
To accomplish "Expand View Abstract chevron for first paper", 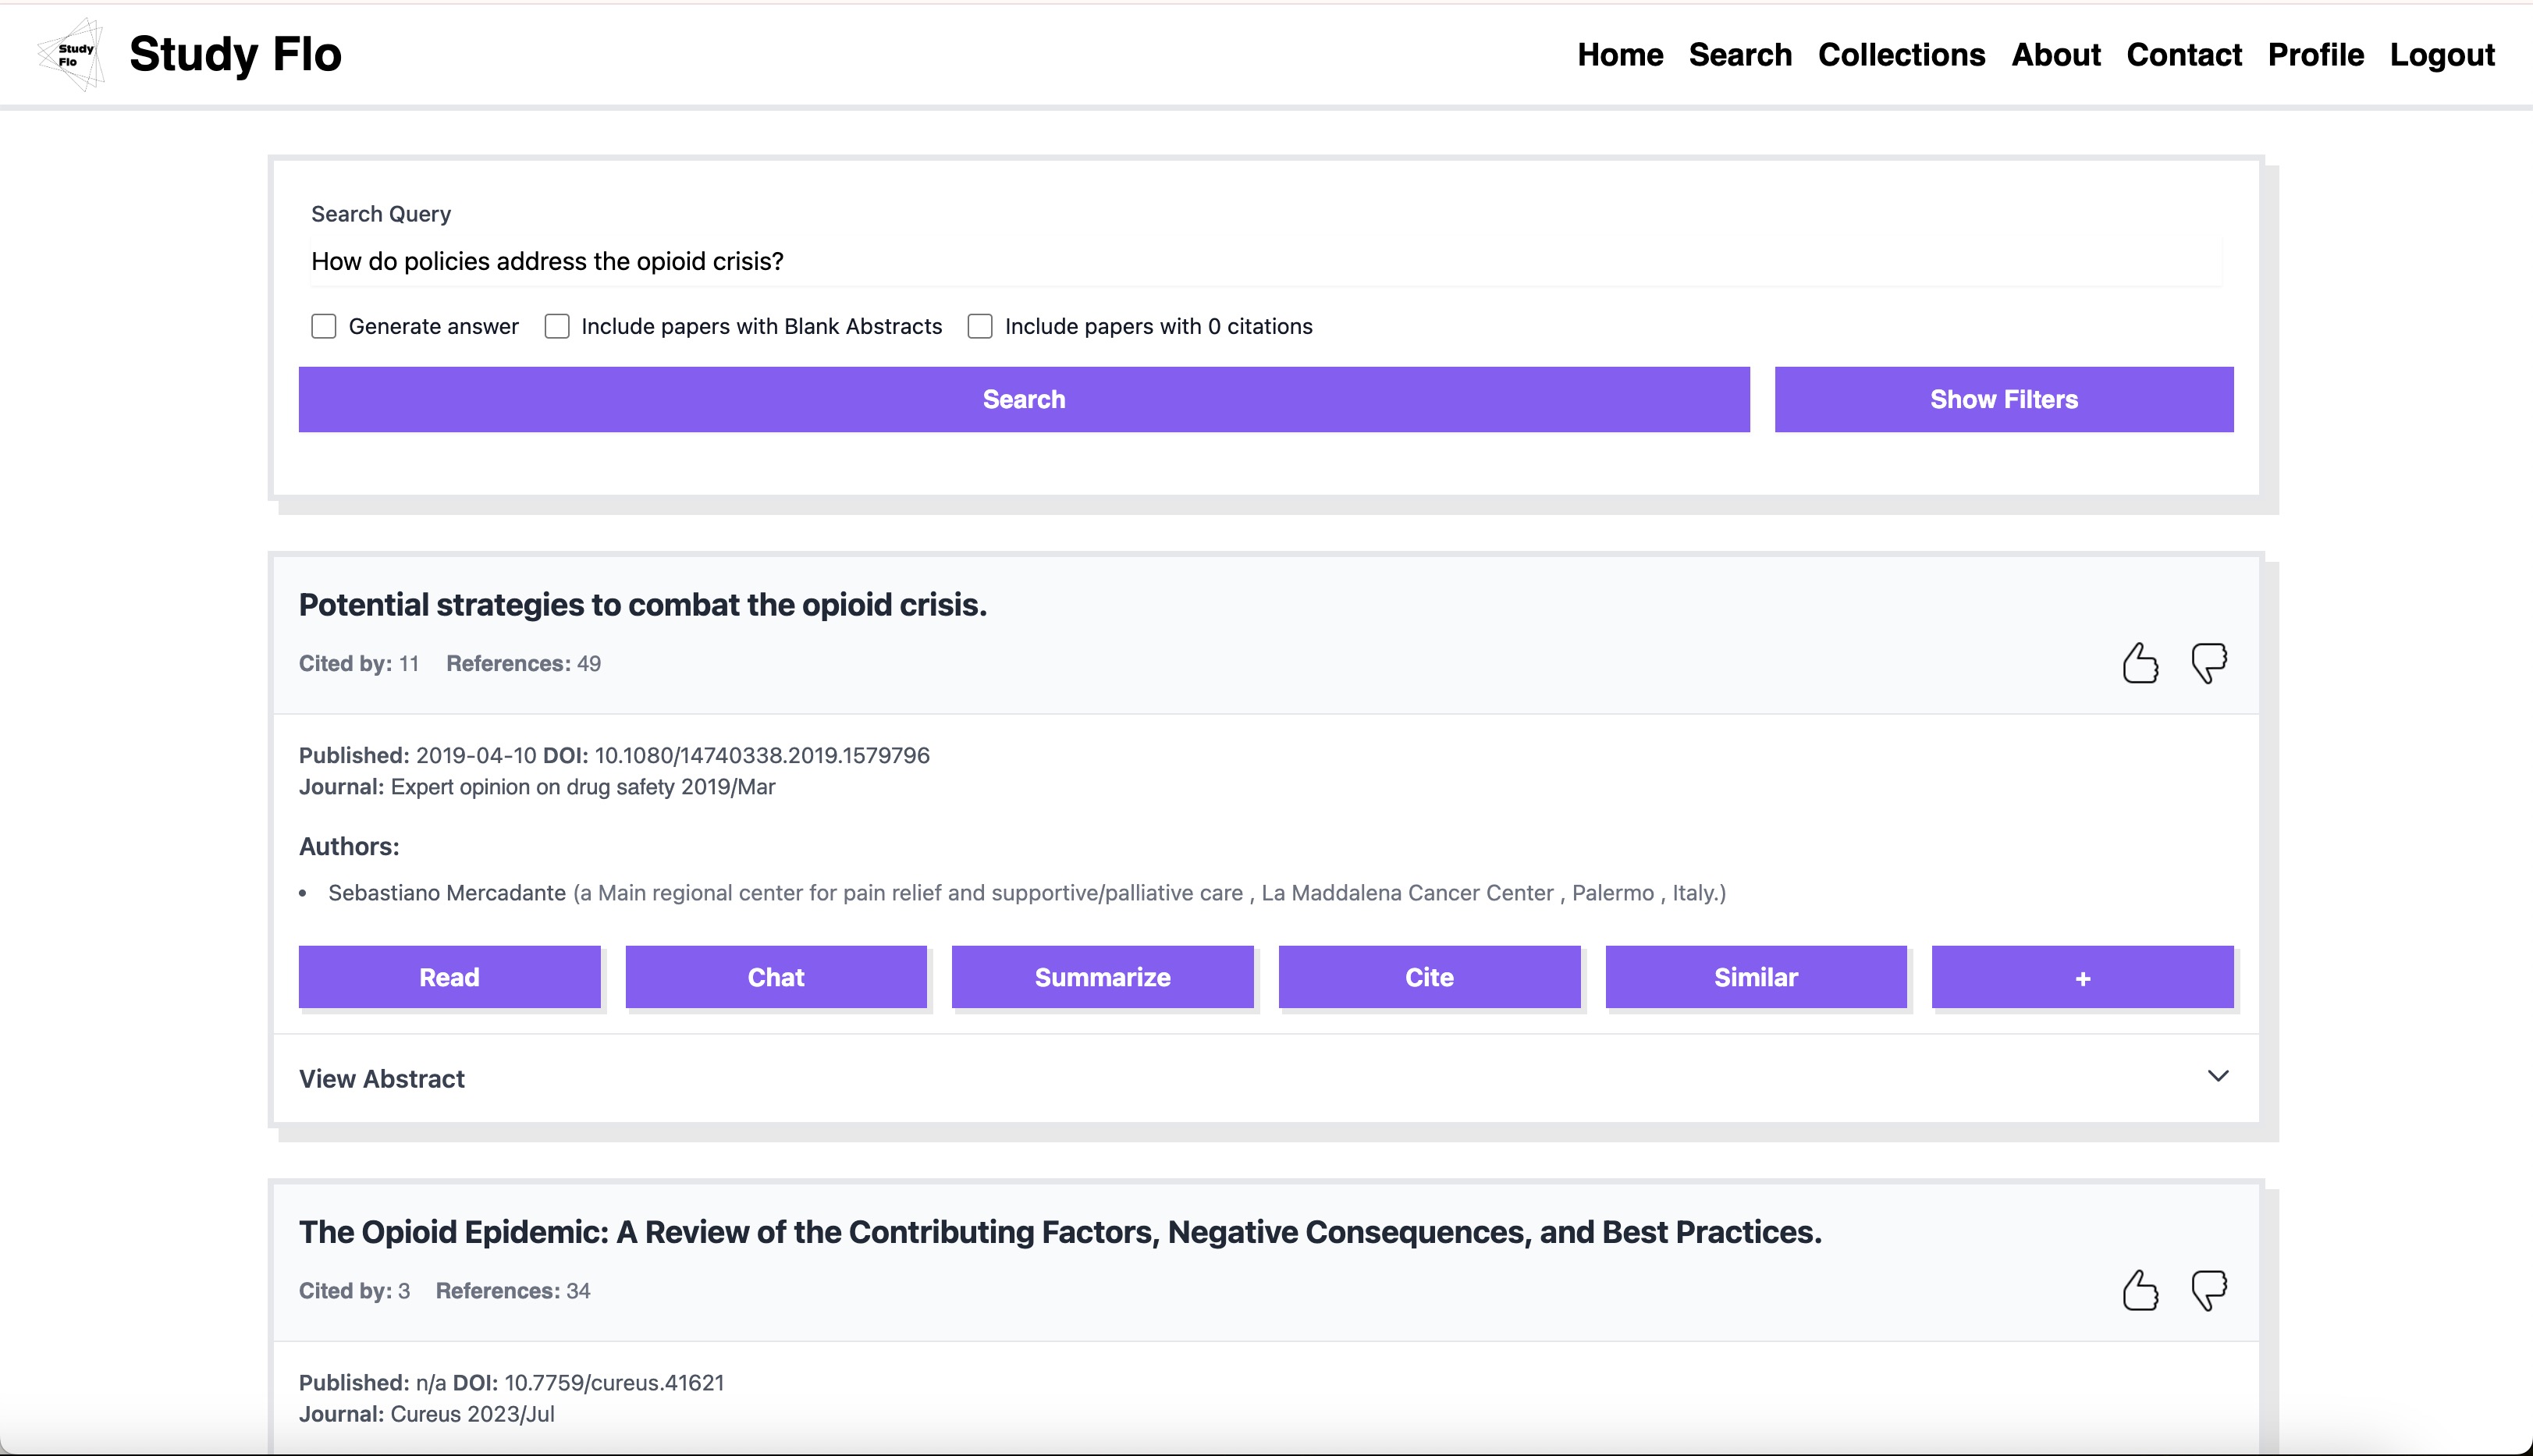I will point(2217,1077).
